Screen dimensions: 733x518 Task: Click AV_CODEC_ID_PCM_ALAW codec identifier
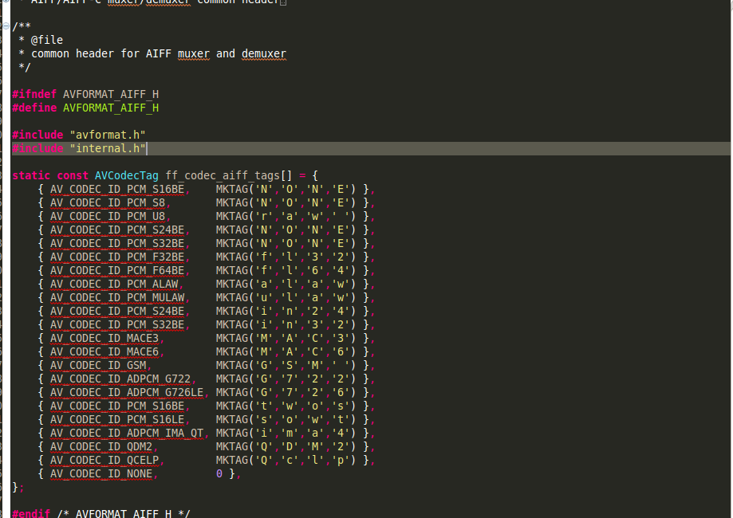pos(114,284)
